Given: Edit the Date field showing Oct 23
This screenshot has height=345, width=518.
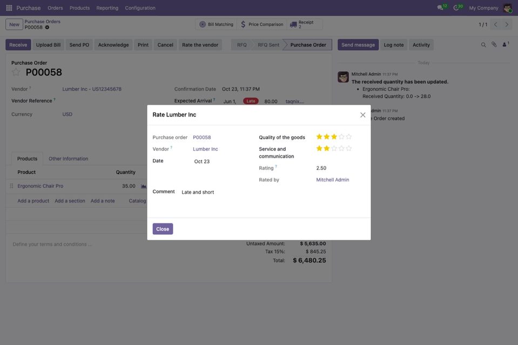Looking at the screenshot, I should [220, 161].
